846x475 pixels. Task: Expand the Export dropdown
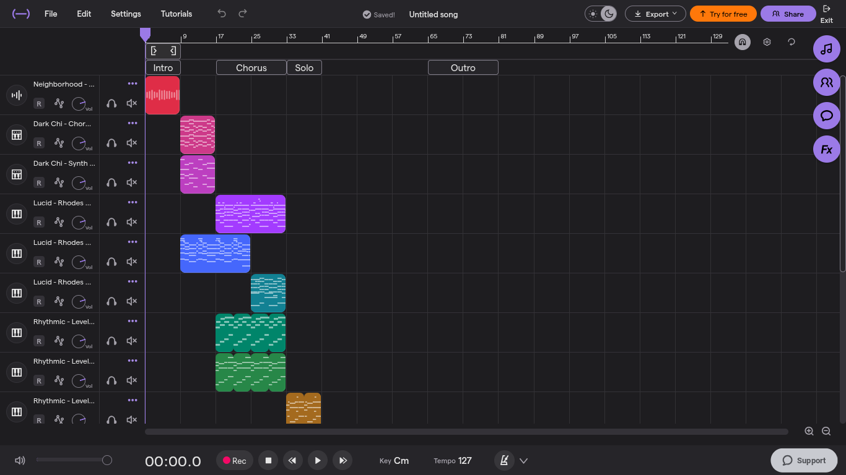[655, 14]
